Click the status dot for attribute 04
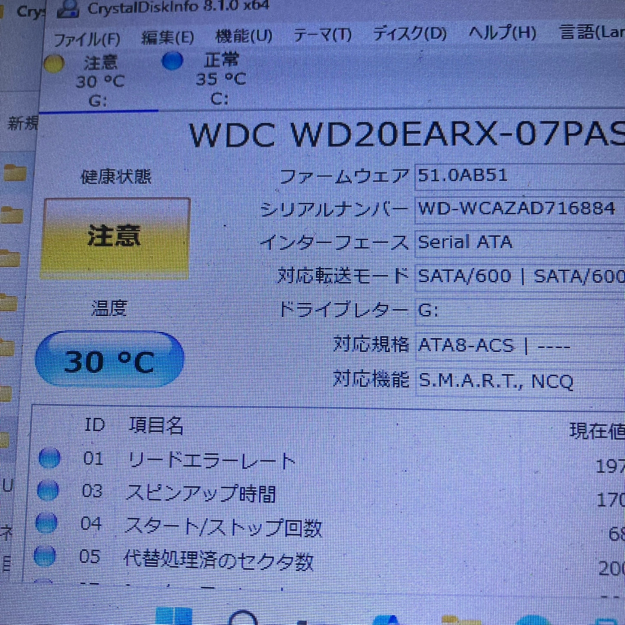 click(46, 523)
